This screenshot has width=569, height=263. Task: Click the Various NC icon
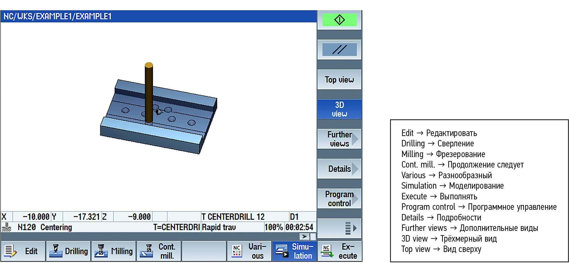pyautogui.click(x=236, y=251)
